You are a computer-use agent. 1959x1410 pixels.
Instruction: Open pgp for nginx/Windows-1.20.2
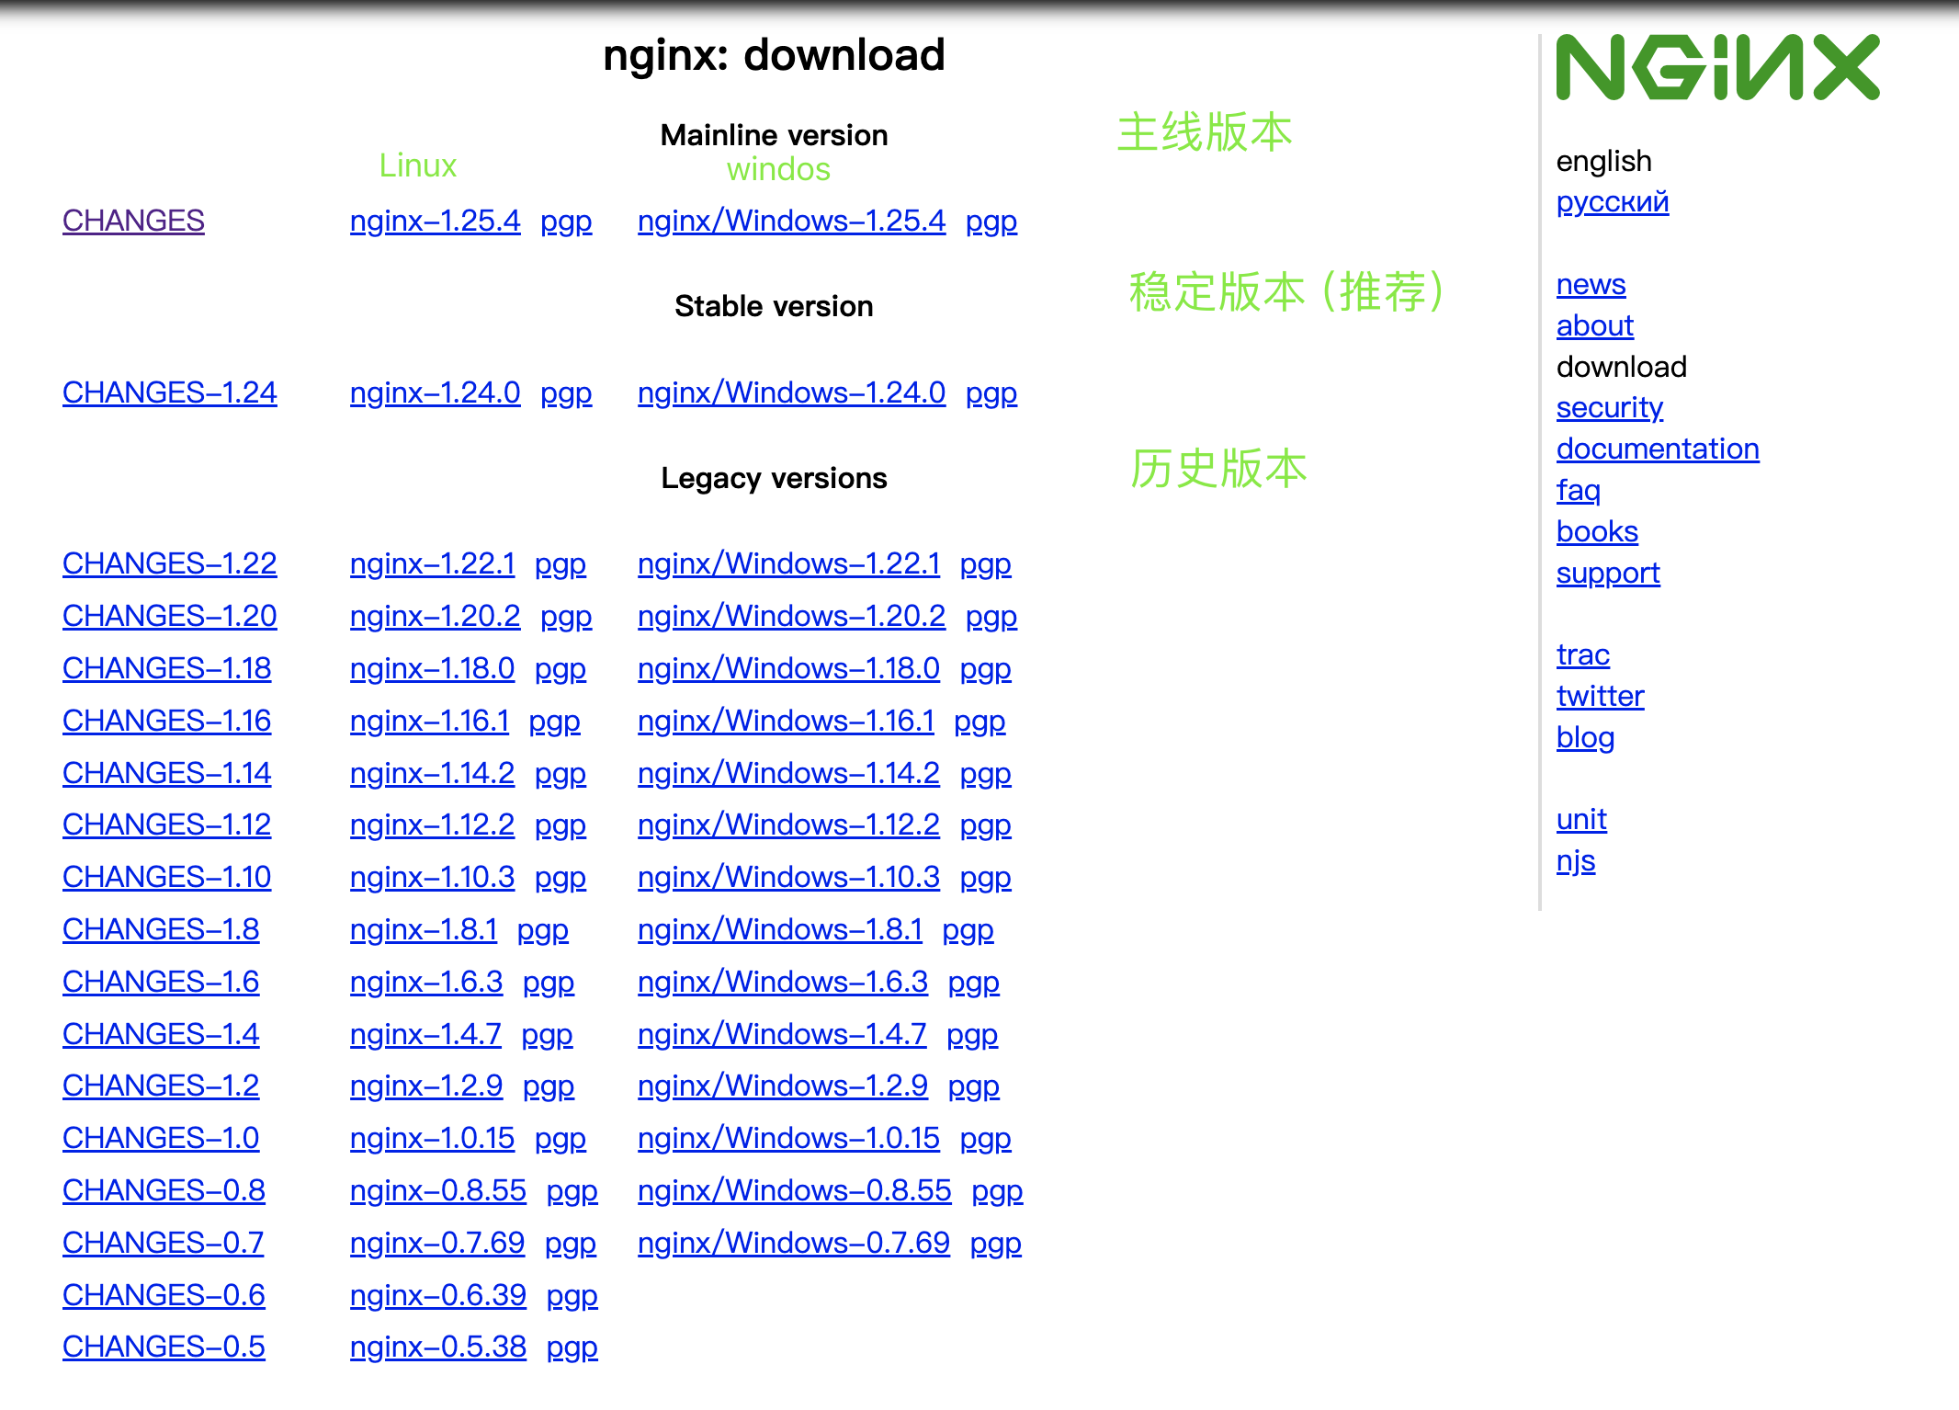(991, 617)
